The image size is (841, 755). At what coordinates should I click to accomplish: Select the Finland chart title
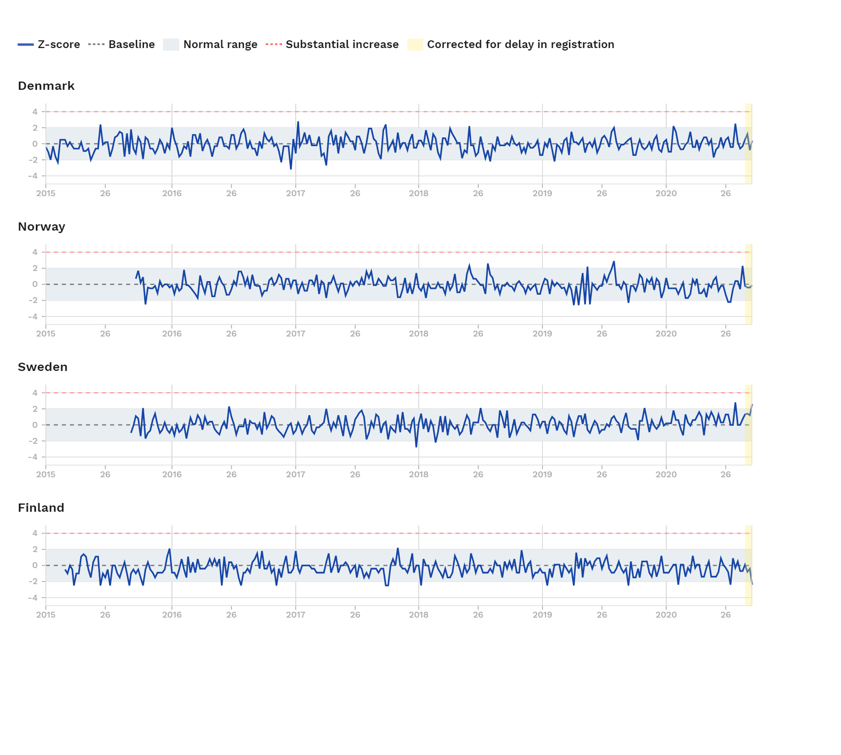41,508
